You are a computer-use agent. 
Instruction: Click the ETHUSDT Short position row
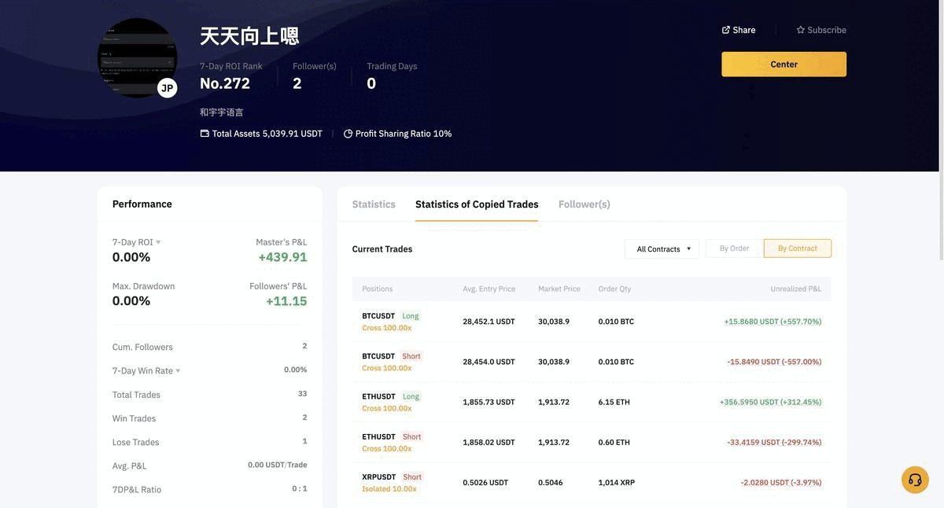click(591, 442)
